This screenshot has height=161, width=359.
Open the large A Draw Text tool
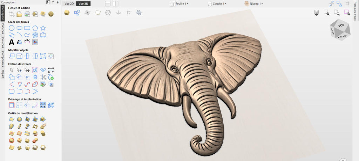click(12, 42)
